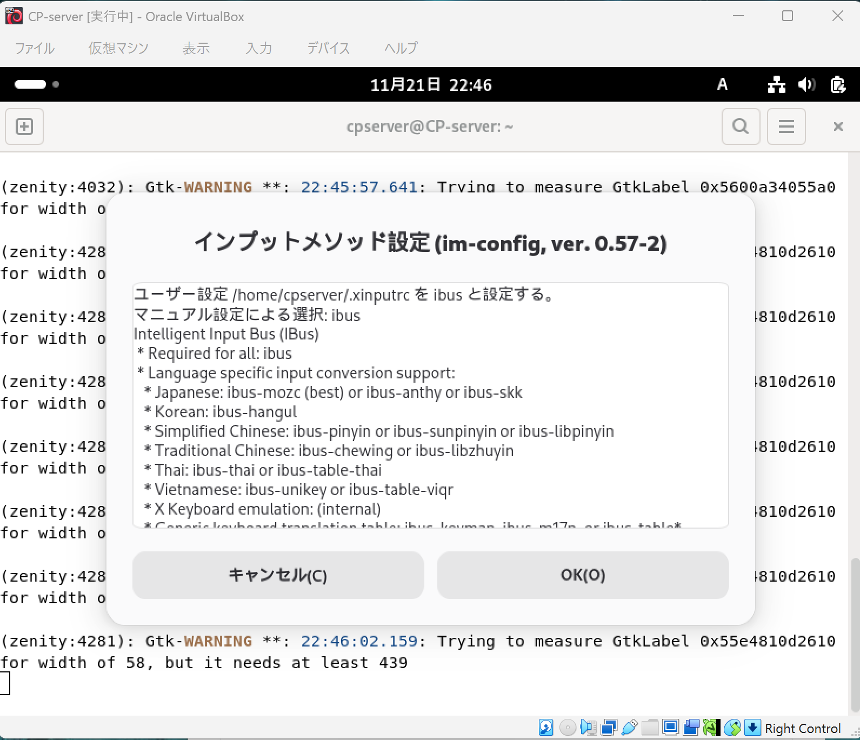860x740 pixels.
Task: Click the Korean: ibus-hangul line
Action: coord(221,412)
